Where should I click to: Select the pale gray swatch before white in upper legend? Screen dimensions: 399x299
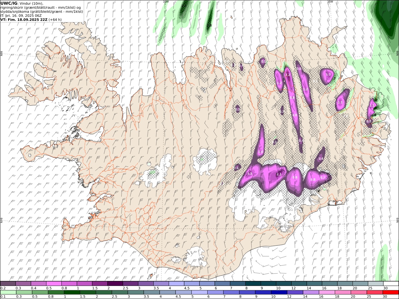coord(376,284)
